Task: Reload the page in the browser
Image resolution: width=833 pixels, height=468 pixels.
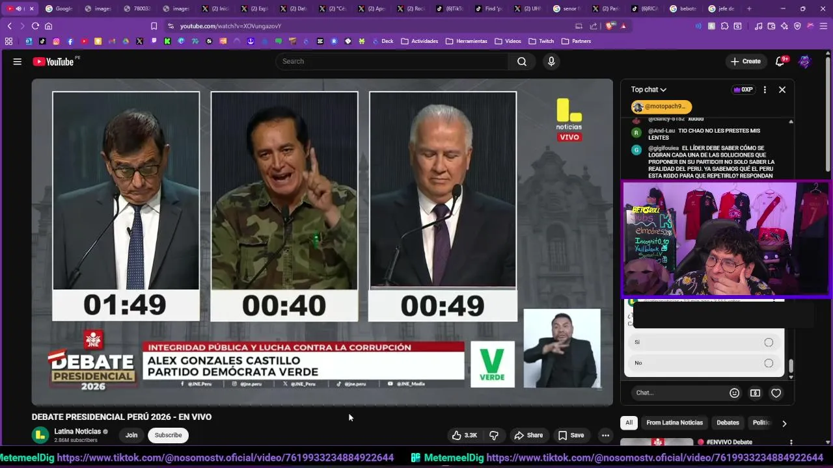Action: 35,26
